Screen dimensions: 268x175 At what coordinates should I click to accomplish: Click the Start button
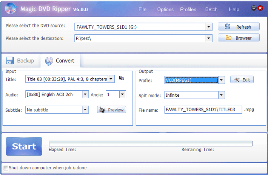click(x=24, y=146)
